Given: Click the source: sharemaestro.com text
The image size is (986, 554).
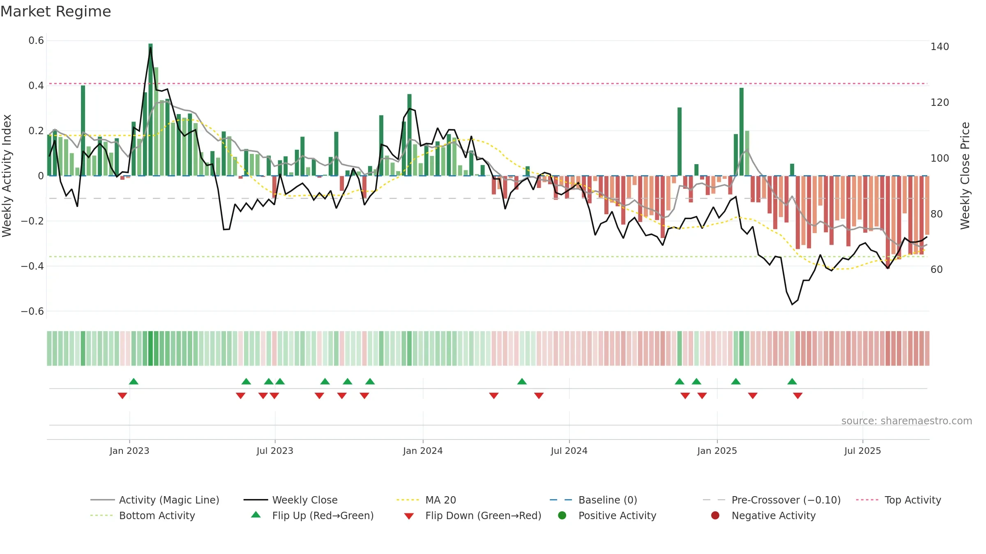Looking at the screenshot, I should [906, 421].
